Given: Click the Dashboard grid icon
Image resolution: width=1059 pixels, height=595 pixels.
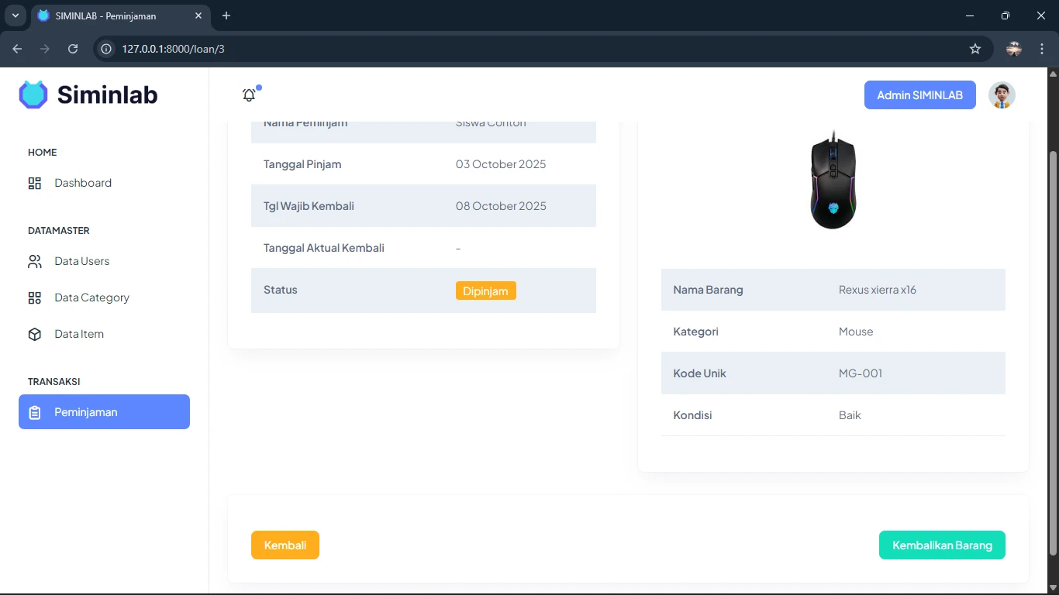Looking at the screenshot, I should click(35, 184).
